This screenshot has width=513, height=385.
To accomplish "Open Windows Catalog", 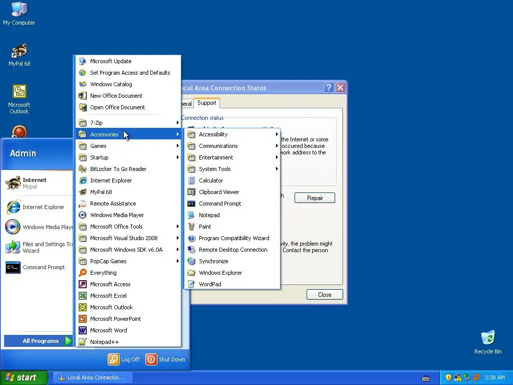I will click(128, 84).
